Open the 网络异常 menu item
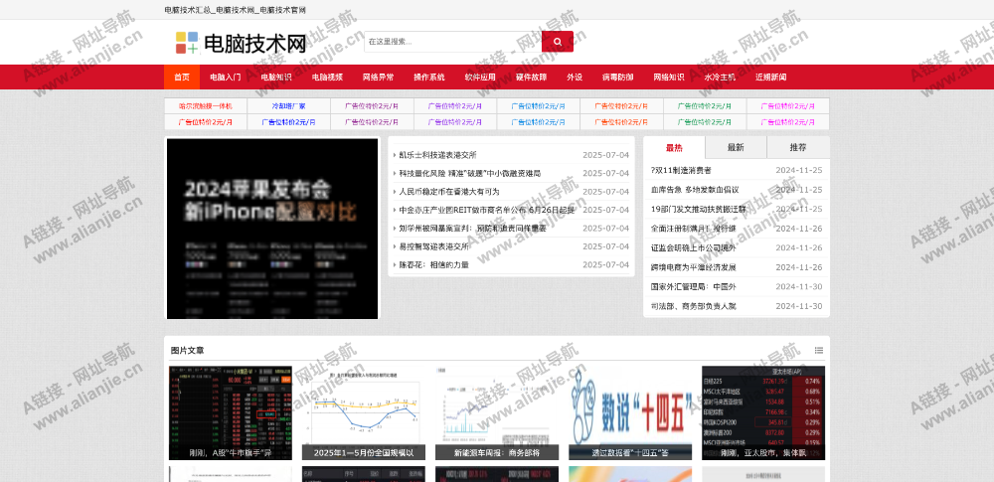994x482 pixels. click(378, 77)
